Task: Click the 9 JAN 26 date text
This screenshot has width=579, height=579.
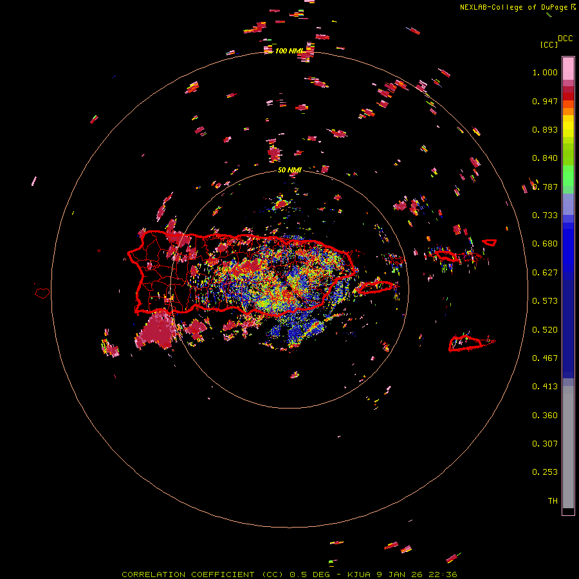Action: click(401, 574)
